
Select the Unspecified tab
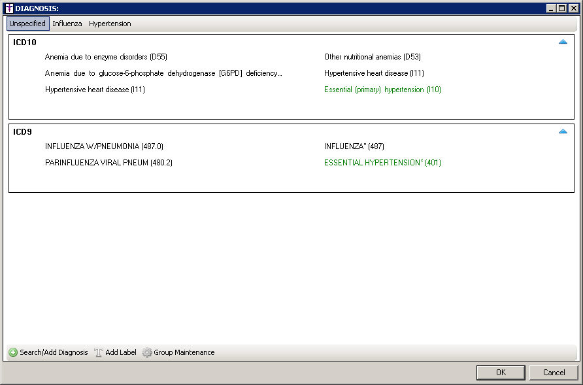27,24
